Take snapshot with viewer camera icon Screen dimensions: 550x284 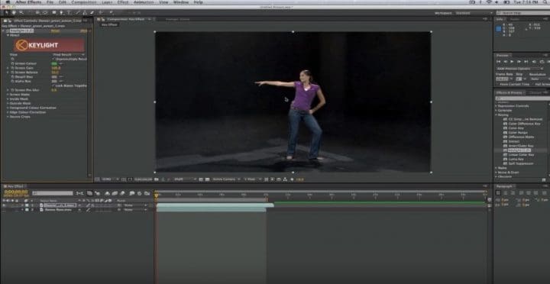(x=156, y=179)
